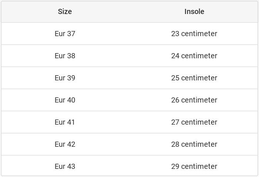Select the Eur 41 size cell
This screenshot has height=177, width=259.
[65, 122]
